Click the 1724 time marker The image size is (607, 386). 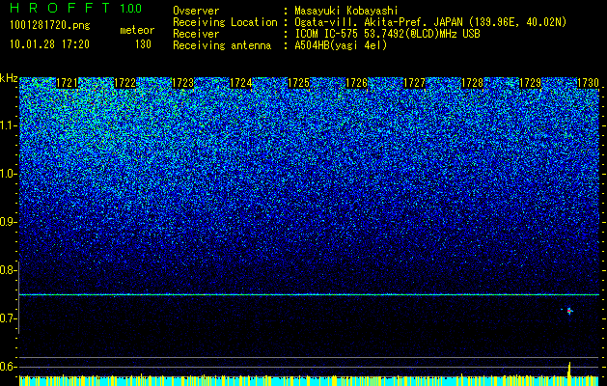(241, 83)
